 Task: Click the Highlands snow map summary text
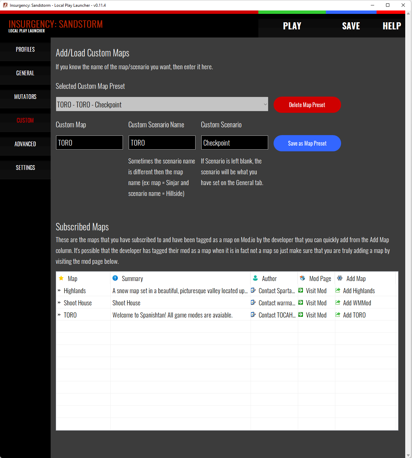[x=180, y=290]
